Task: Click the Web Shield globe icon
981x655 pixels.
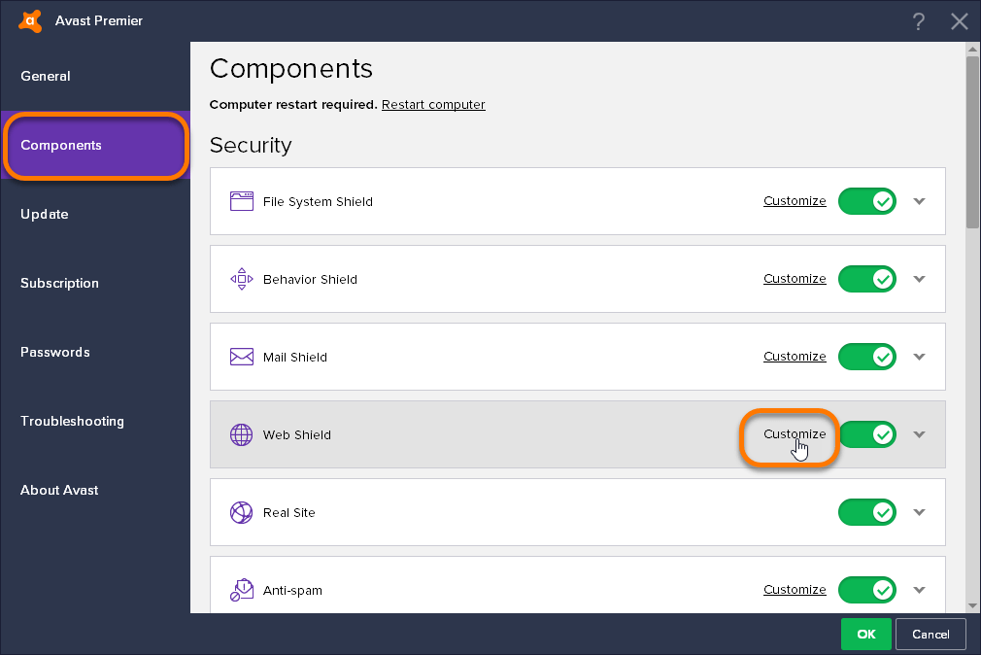Action: (x=242, y=434)
